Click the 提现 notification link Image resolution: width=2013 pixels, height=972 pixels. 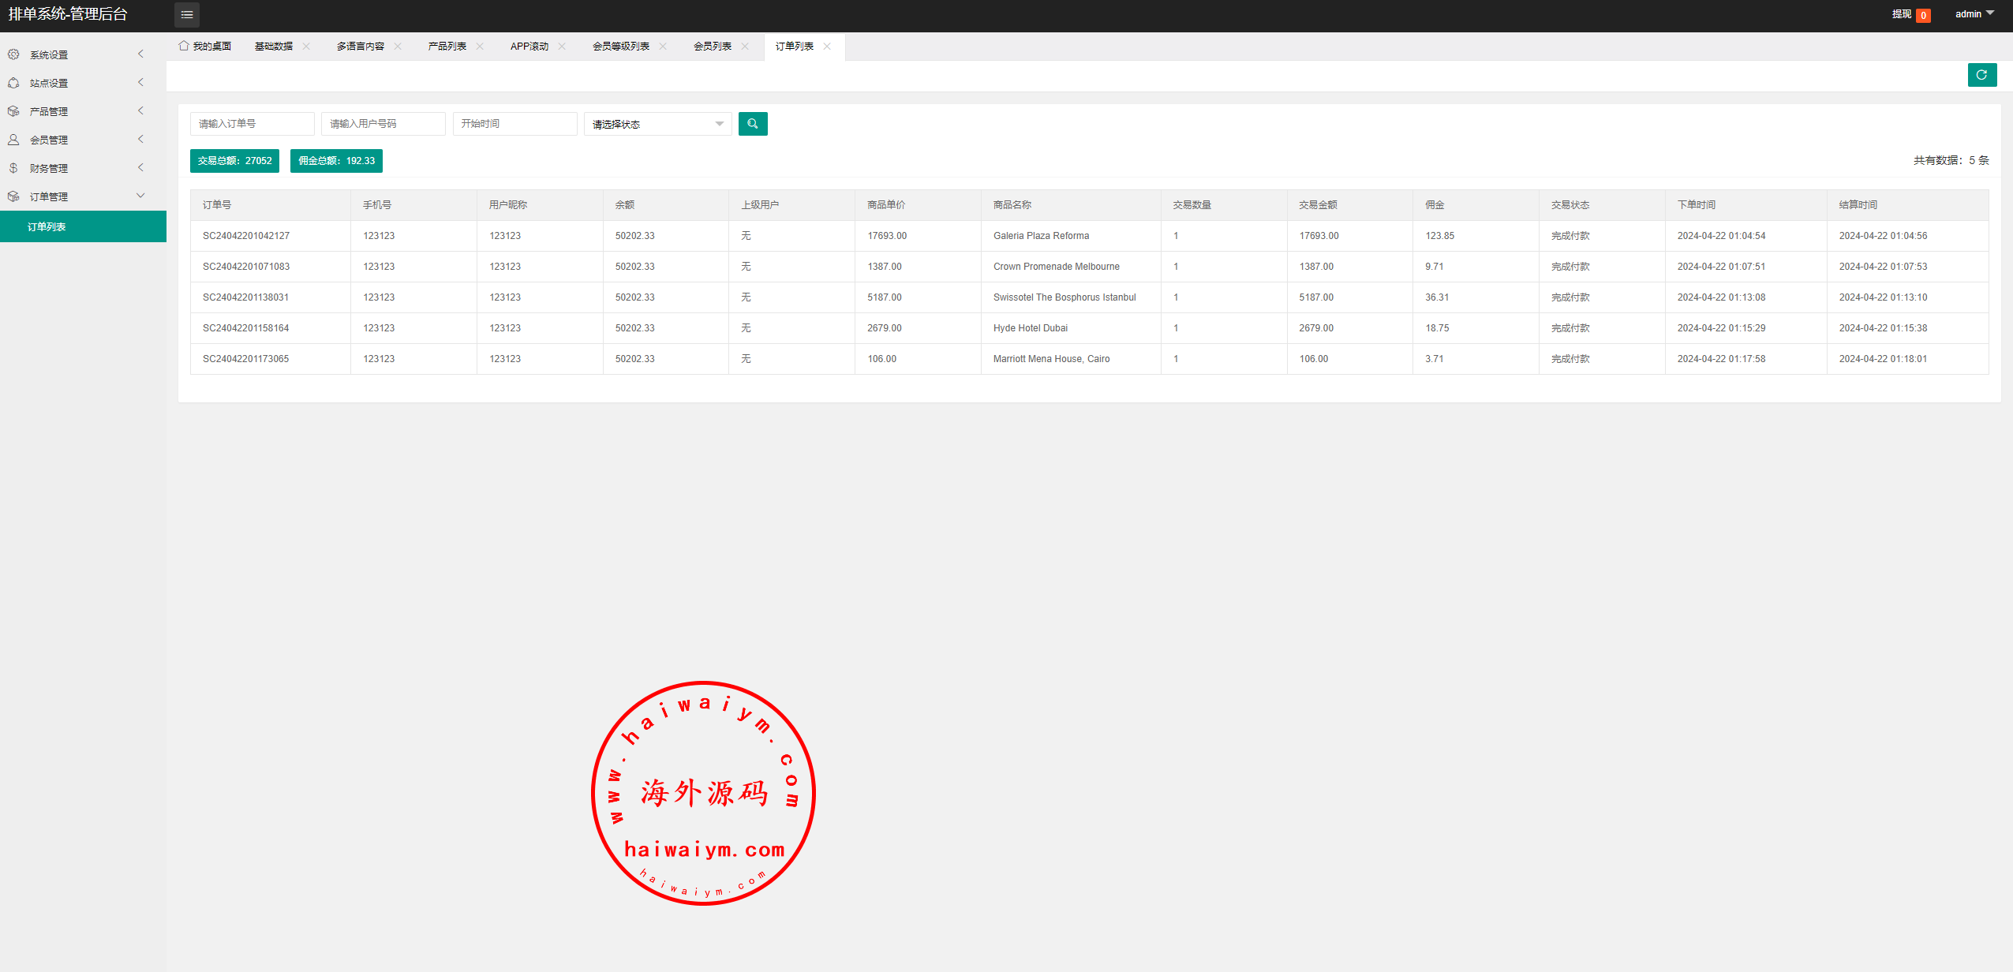(1902, 14)
